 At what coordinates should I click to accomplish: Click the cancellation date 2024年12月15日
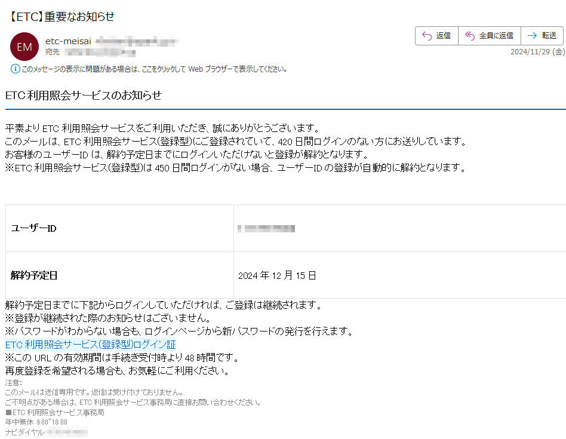pyautogui.click(x=277, y=275)
